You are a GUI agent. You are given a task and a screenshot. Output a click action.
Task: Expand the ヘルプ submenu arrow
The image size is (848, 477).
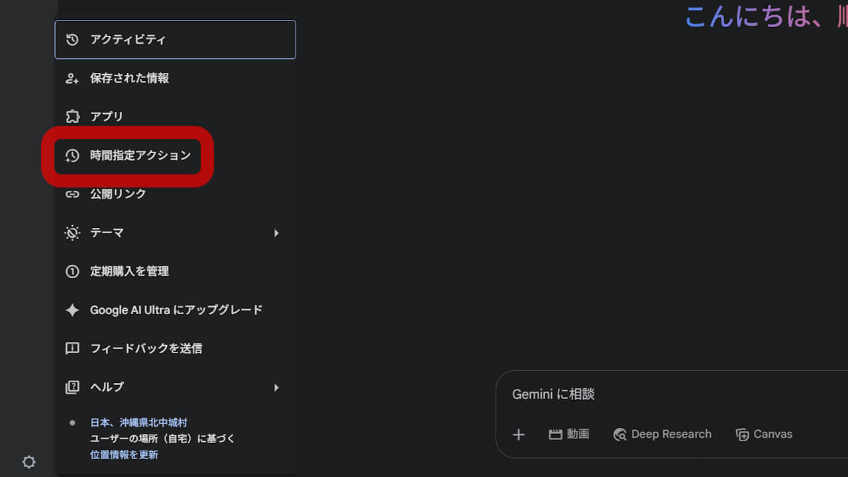[x=276, y=388]
